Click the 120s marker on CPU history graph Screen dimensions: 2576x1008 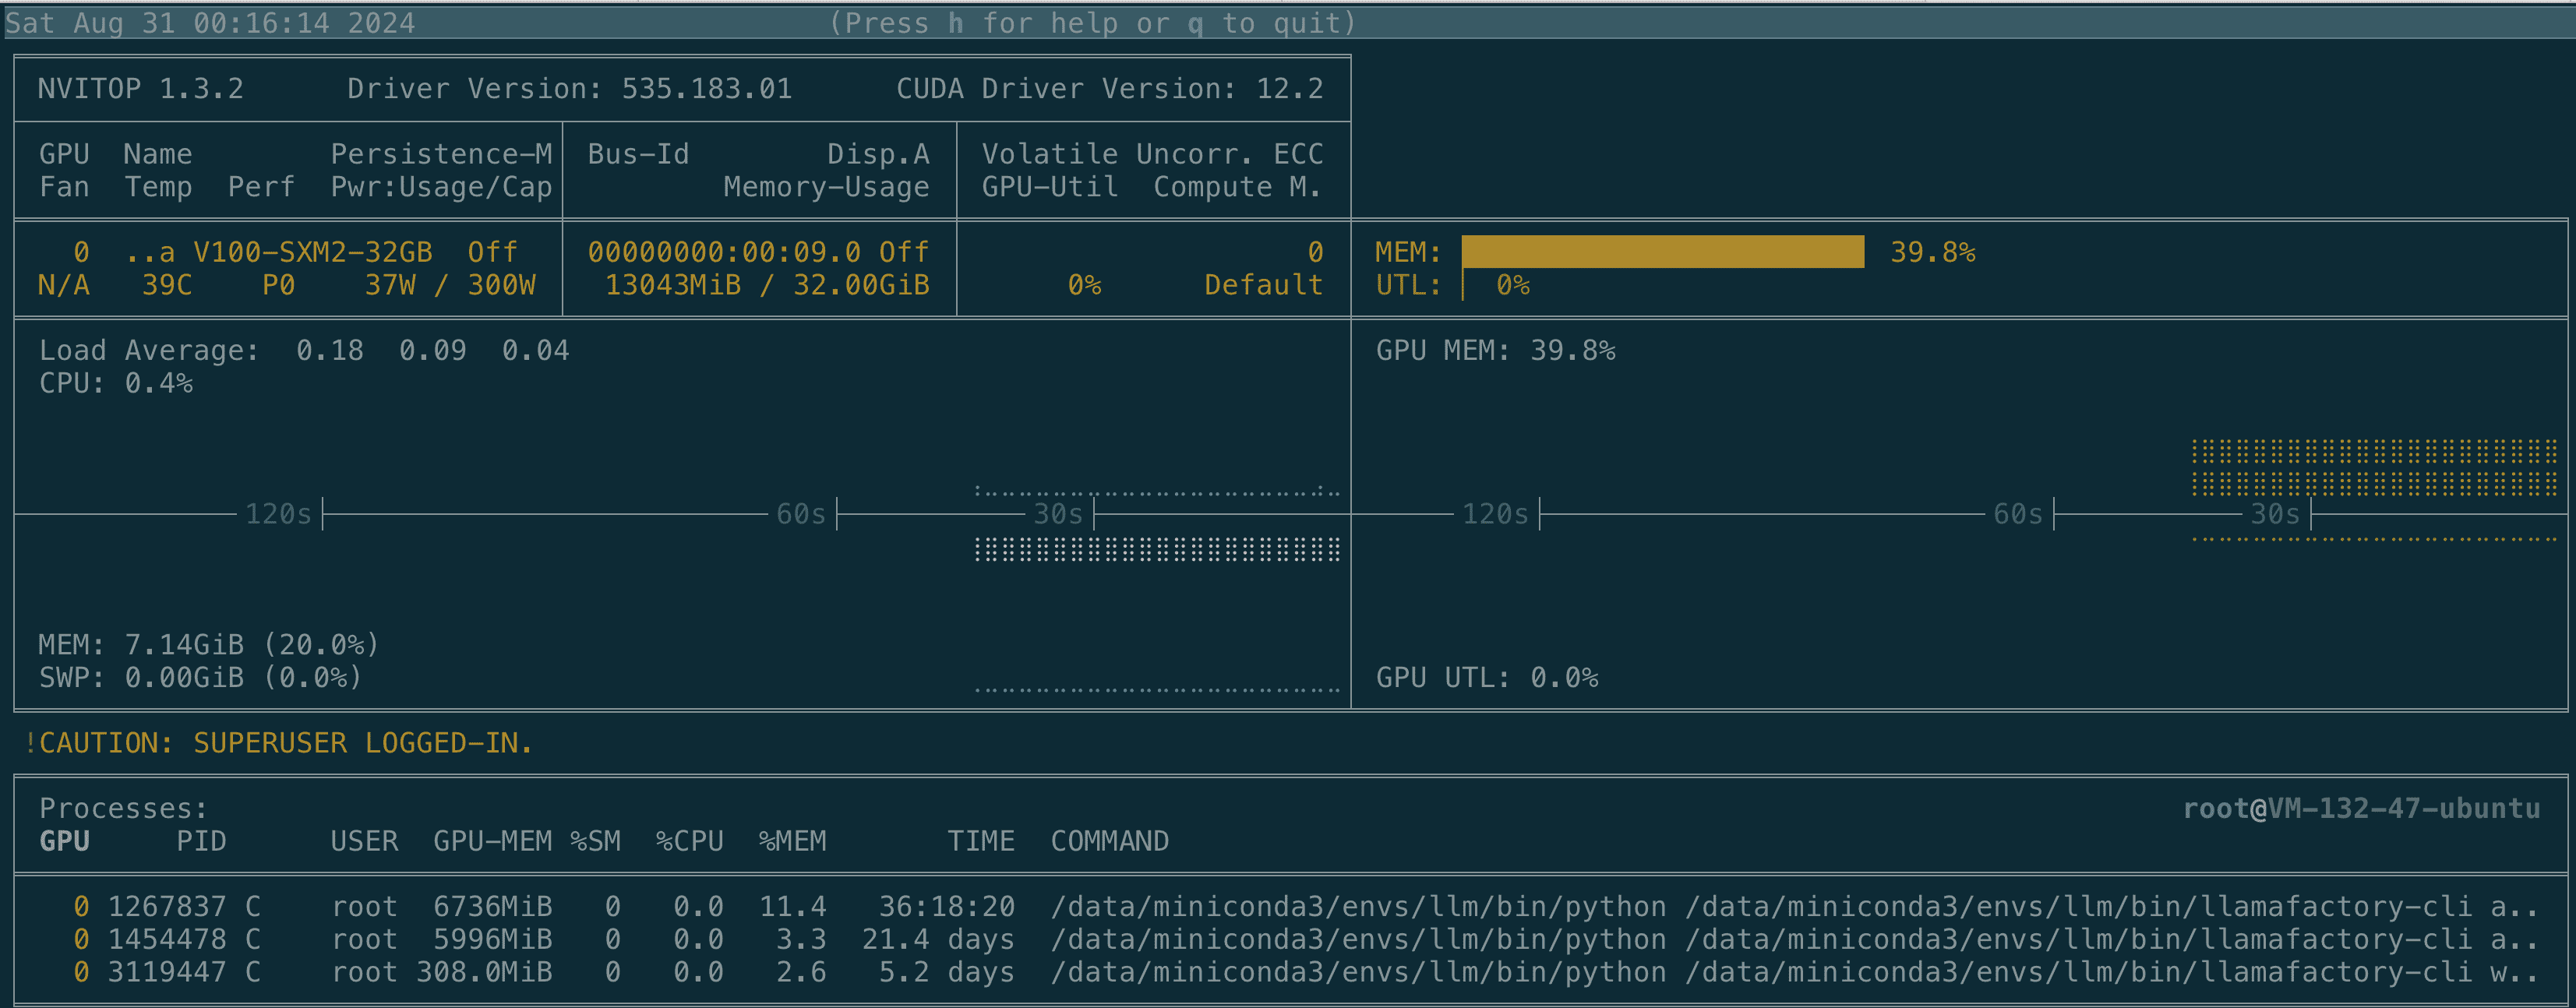tap(278, 514)
